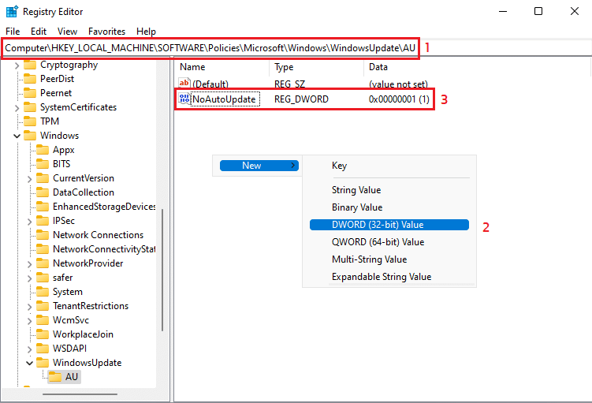Image resolution: width=592 pixels, height=403 pixels.
Task: Click the Network Connections folder icon
Action: coord(43,235)
